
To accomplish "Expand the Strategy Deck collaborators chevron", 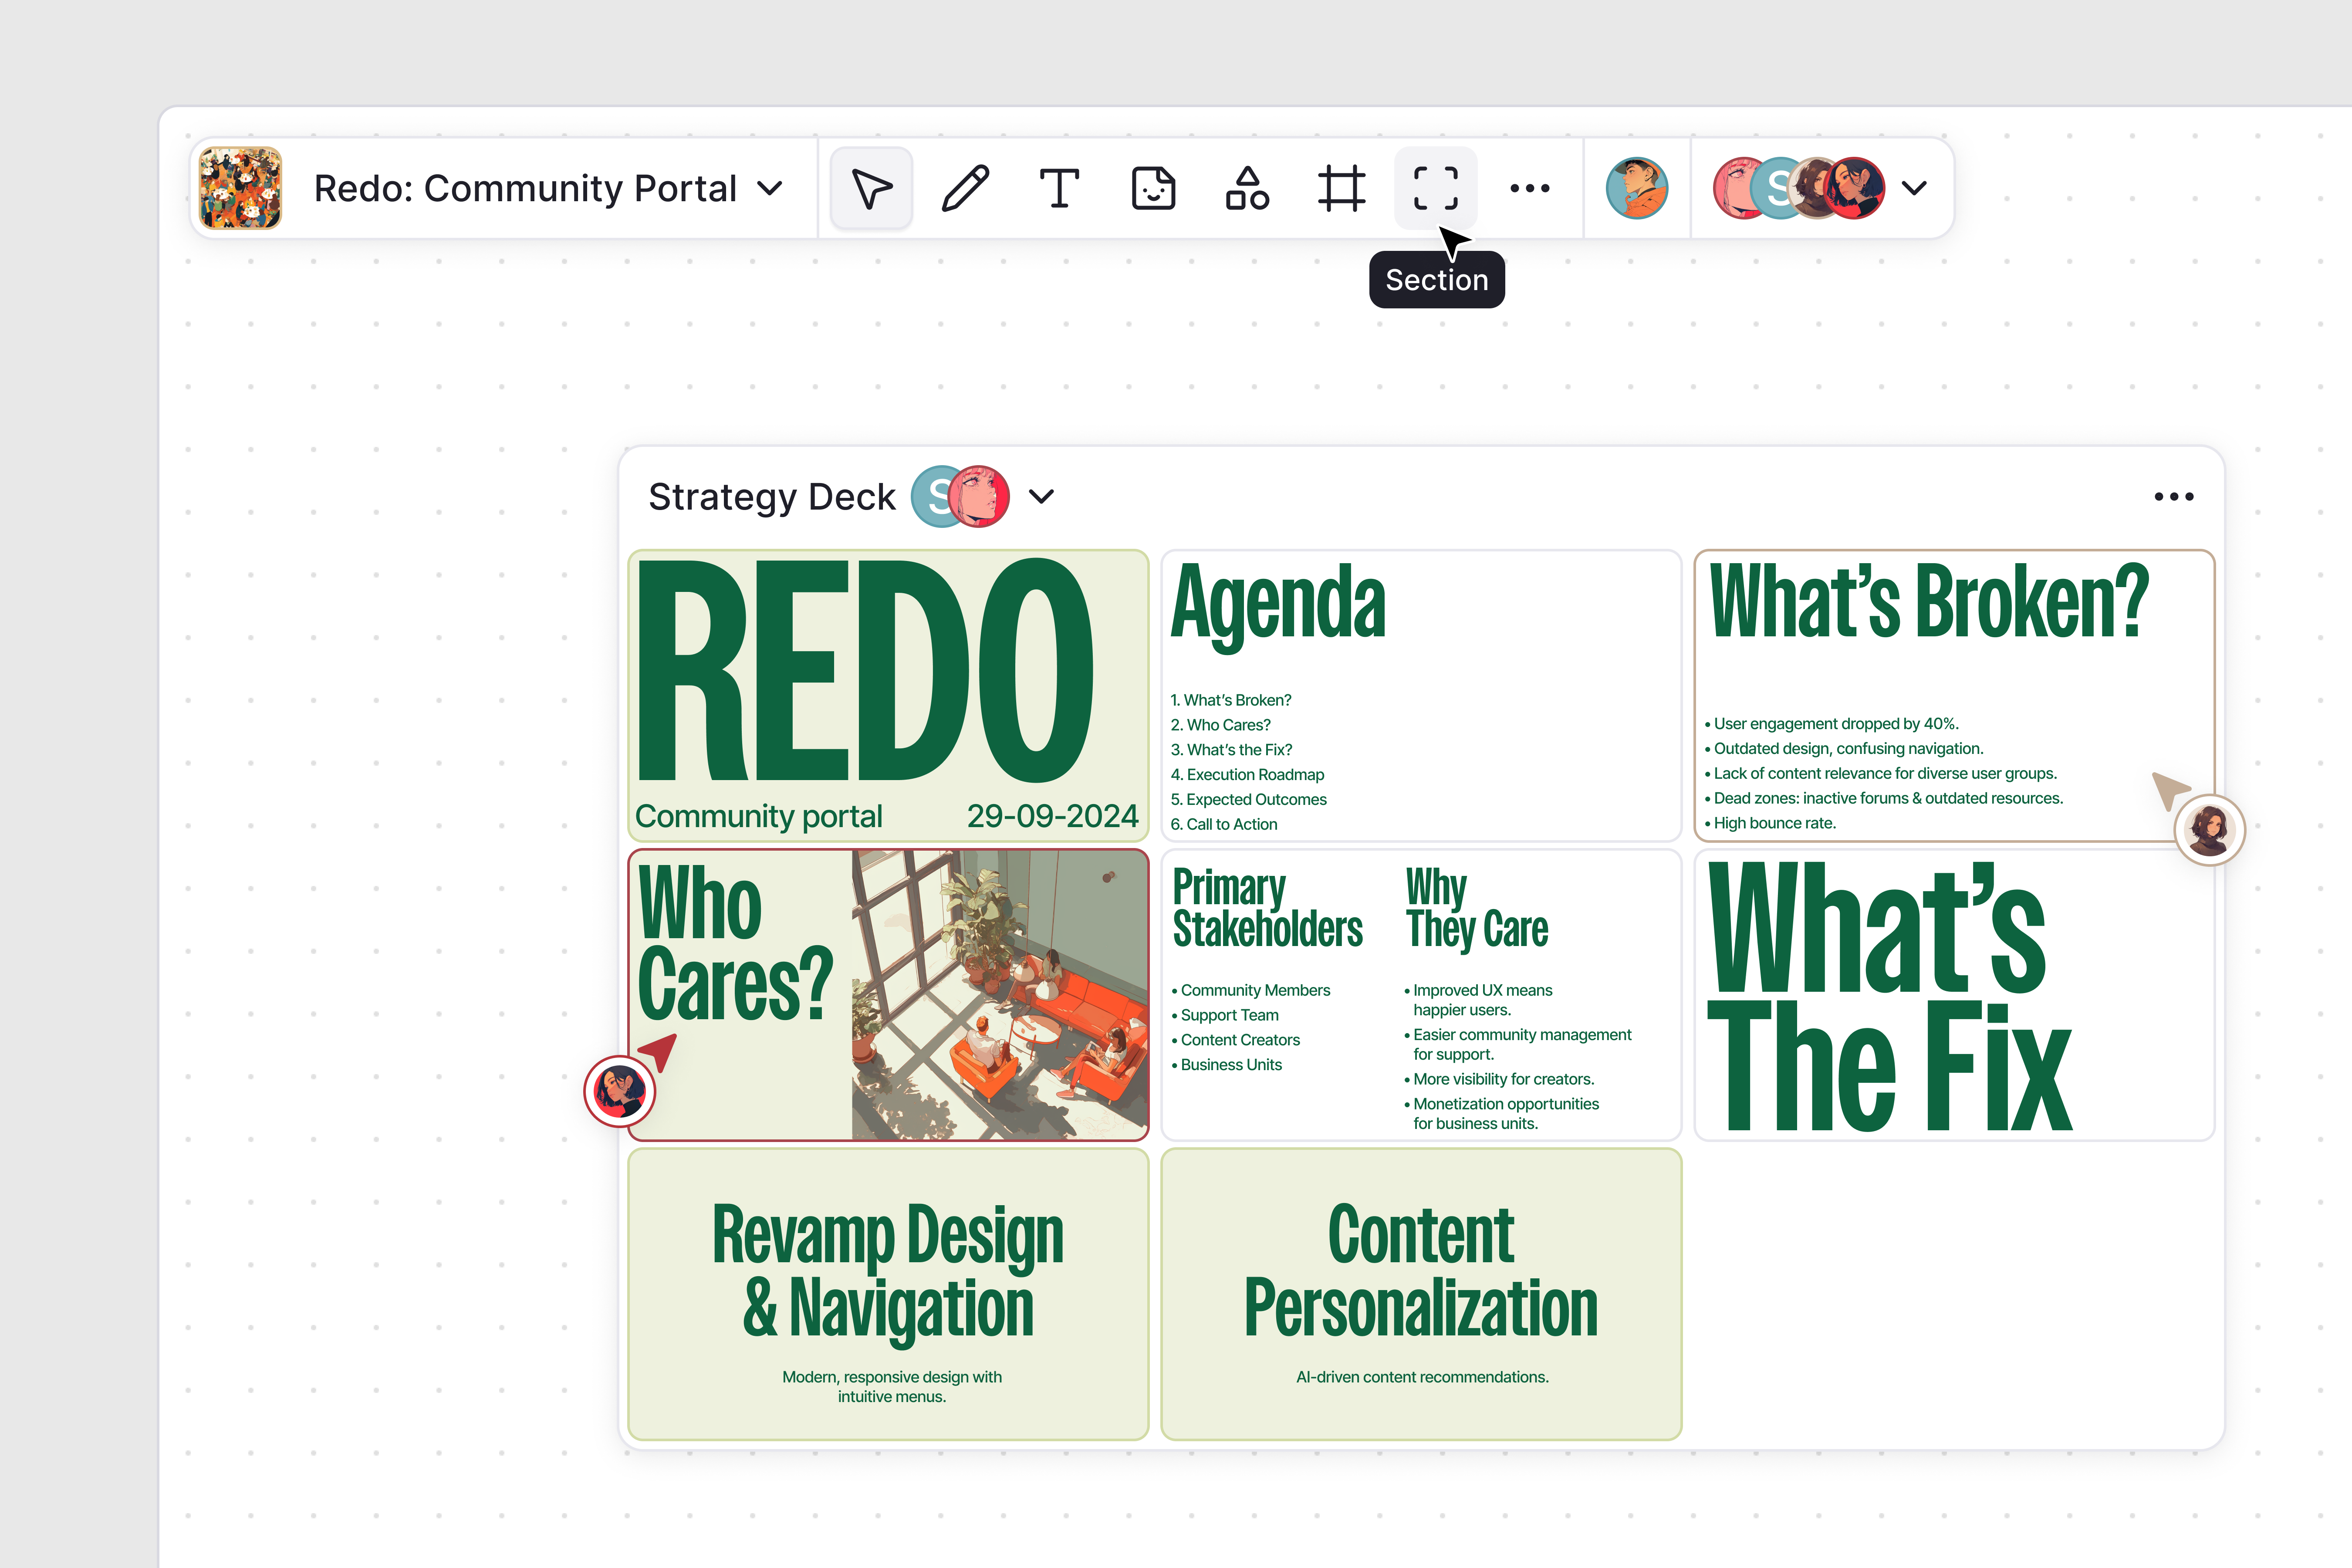I will (1041, 497).
